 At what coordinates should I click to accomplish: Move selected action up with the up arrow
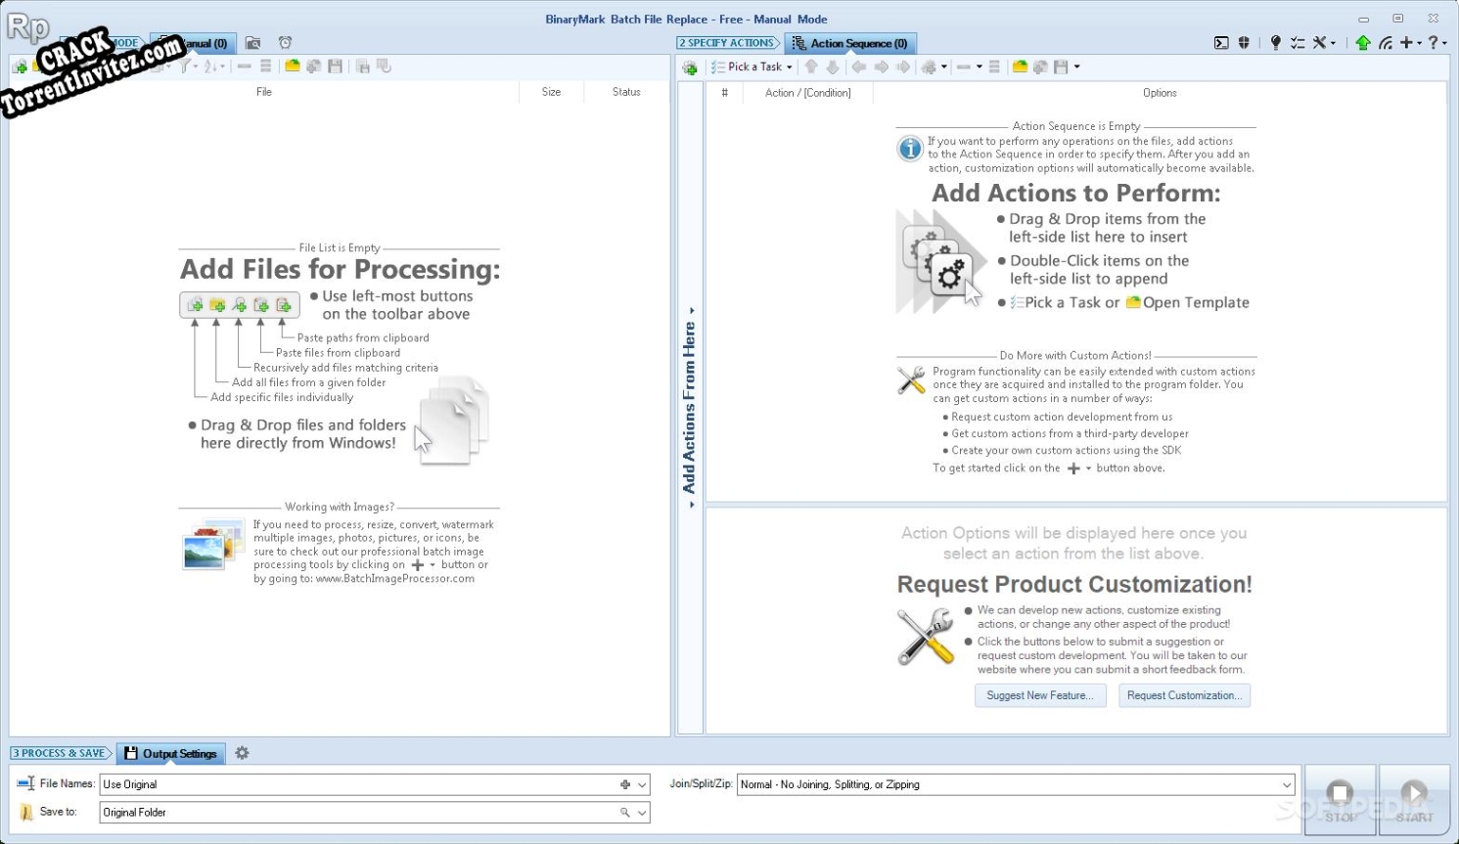pos(810,67)
